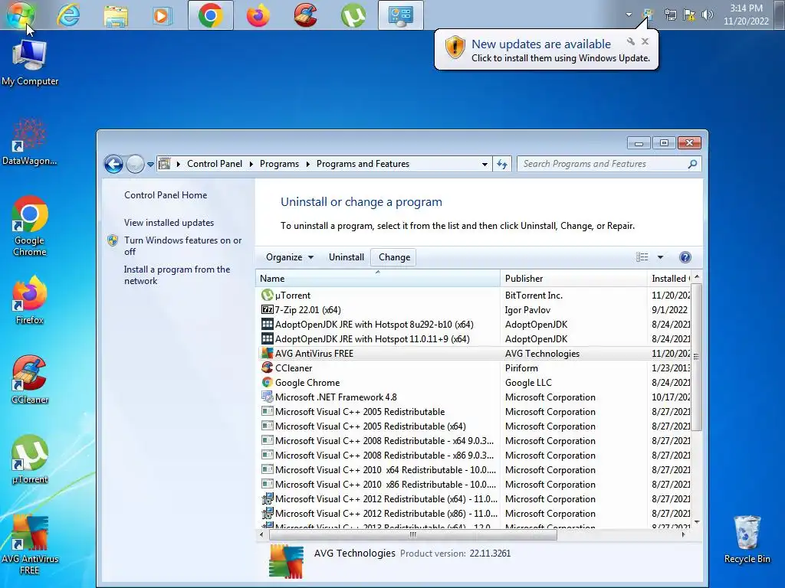Click the Windows Update tray icon
785x588 pixels.
click(x=648, y=15)
